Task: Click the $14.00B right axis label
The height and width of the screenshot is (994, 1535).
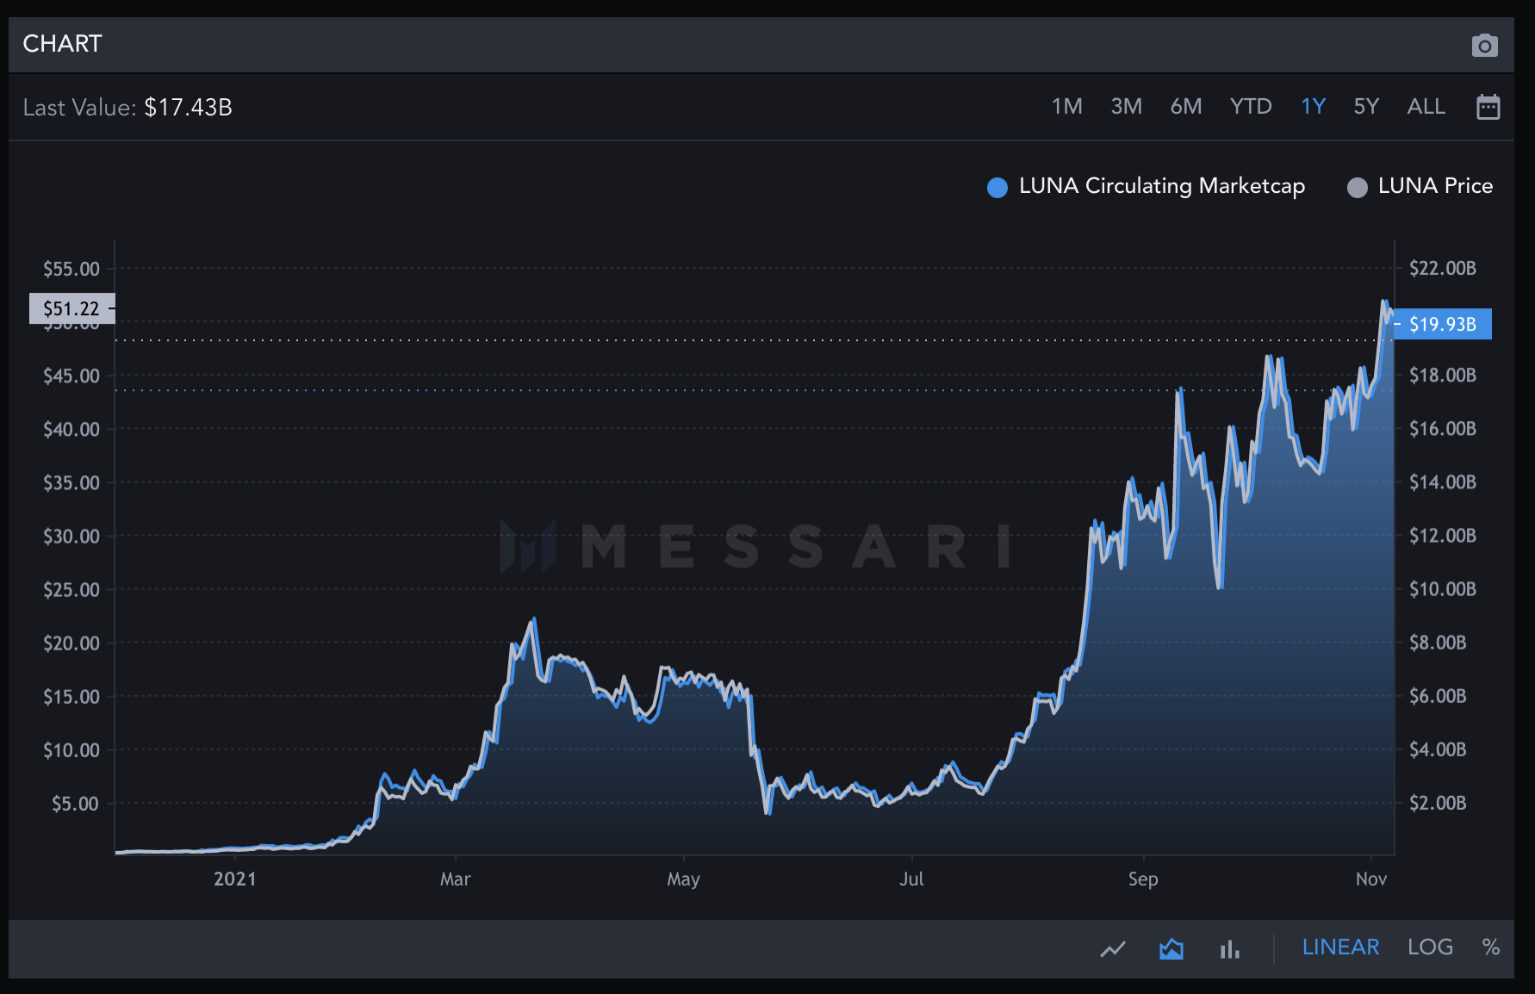Action: 1443,482
